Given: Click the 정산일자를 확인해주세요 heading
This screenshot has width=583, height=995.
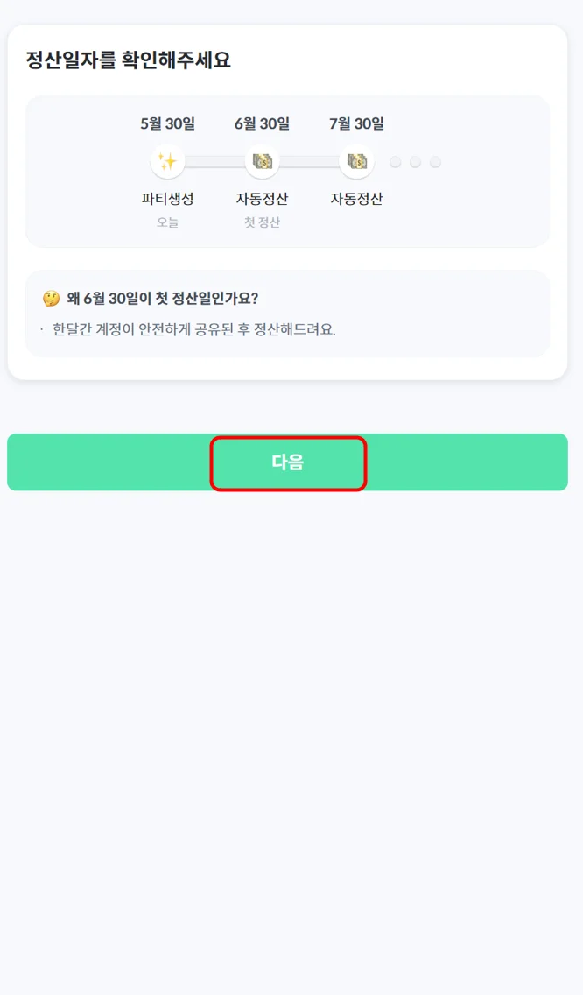Looking at the screenshot, I should pos(128,60).
